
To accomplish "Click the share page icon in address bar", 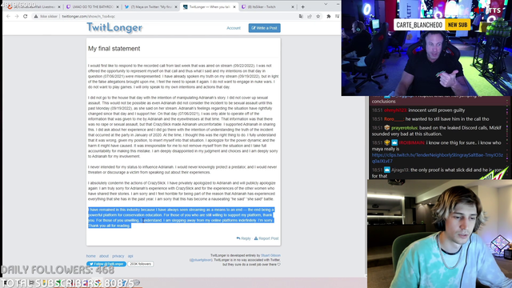I will tap(310, 16).
